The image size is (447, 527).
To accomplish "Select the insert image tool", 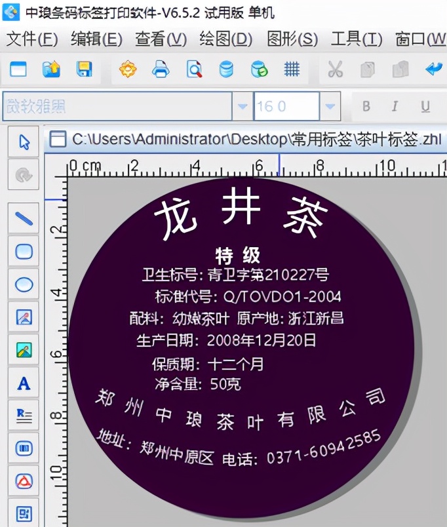I will (24, 350).
